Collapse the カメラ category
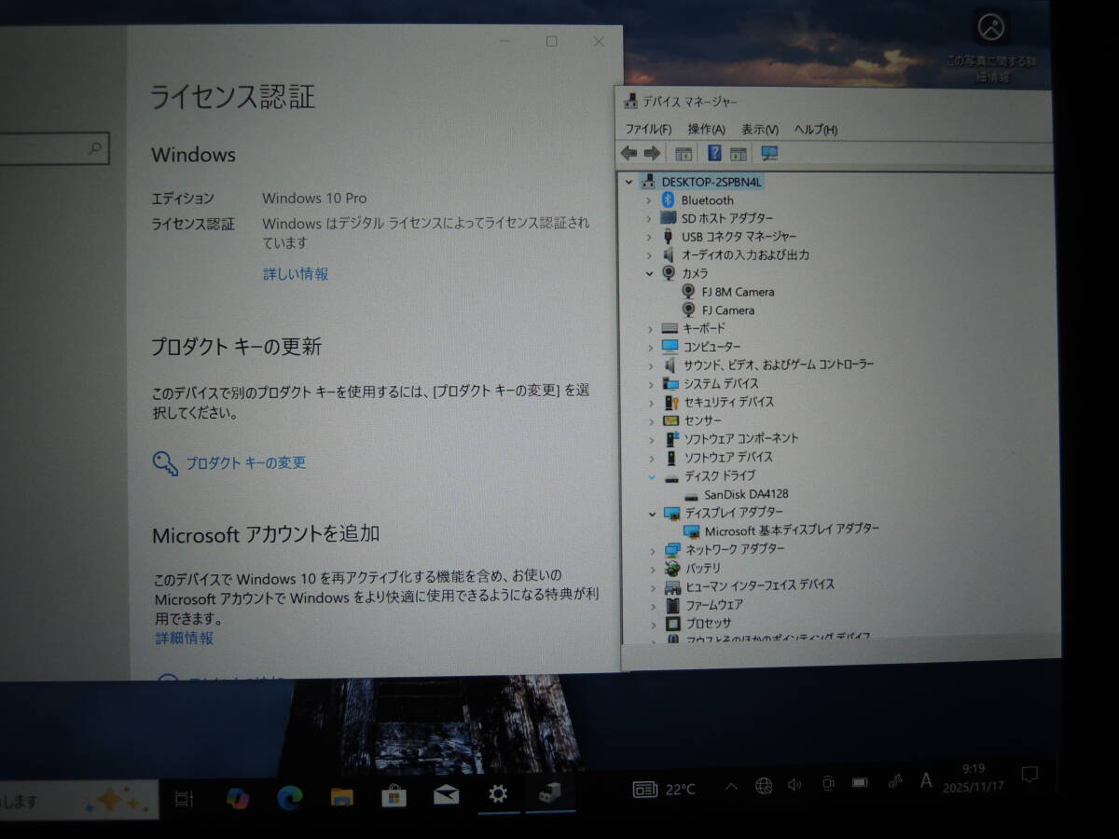Screen dimensions: 1119x839 coord(649,273)
